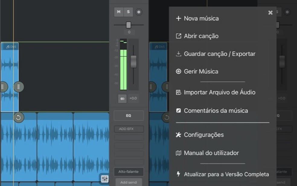Tap the map icon beside Manual do utilizador
This screenshot has height=186, width=297.
178,153
